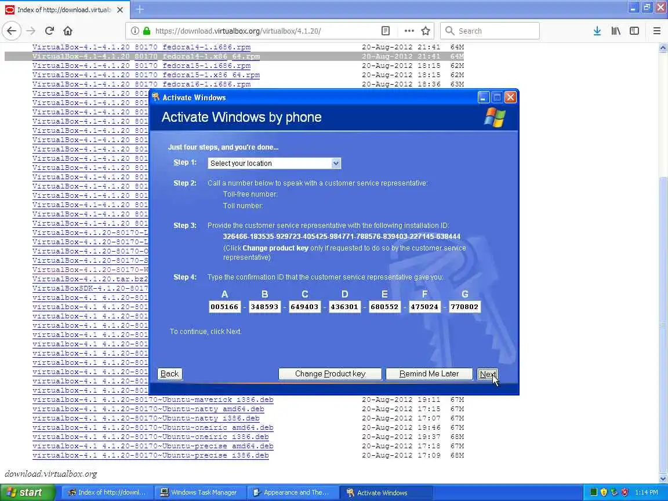Open page actions three-dot menu
The image size is (668, 501).
pos(409,31)
